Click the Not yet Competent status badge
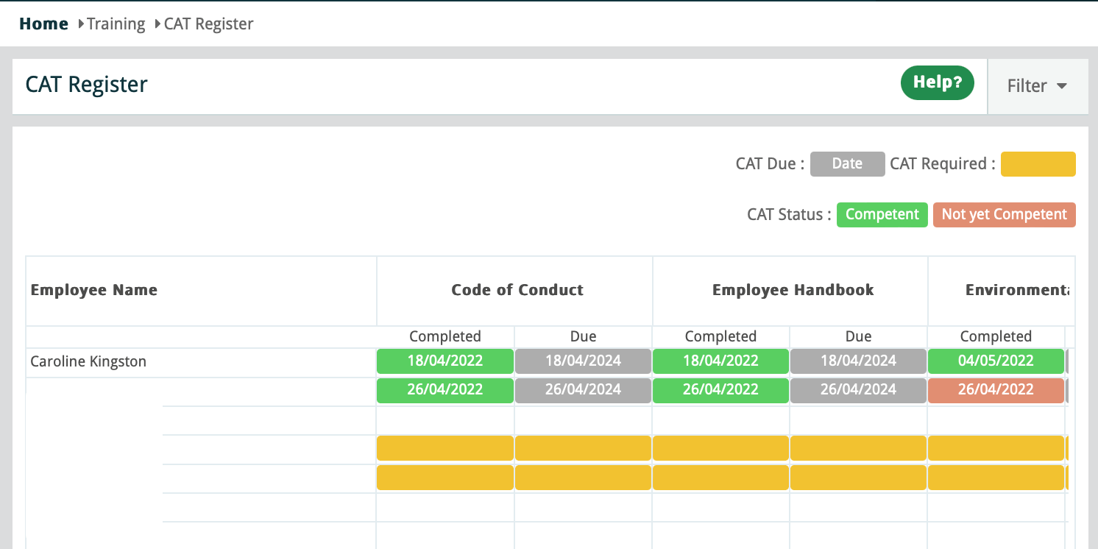This screenshot has width=1098, height=549. (1004, 215)
